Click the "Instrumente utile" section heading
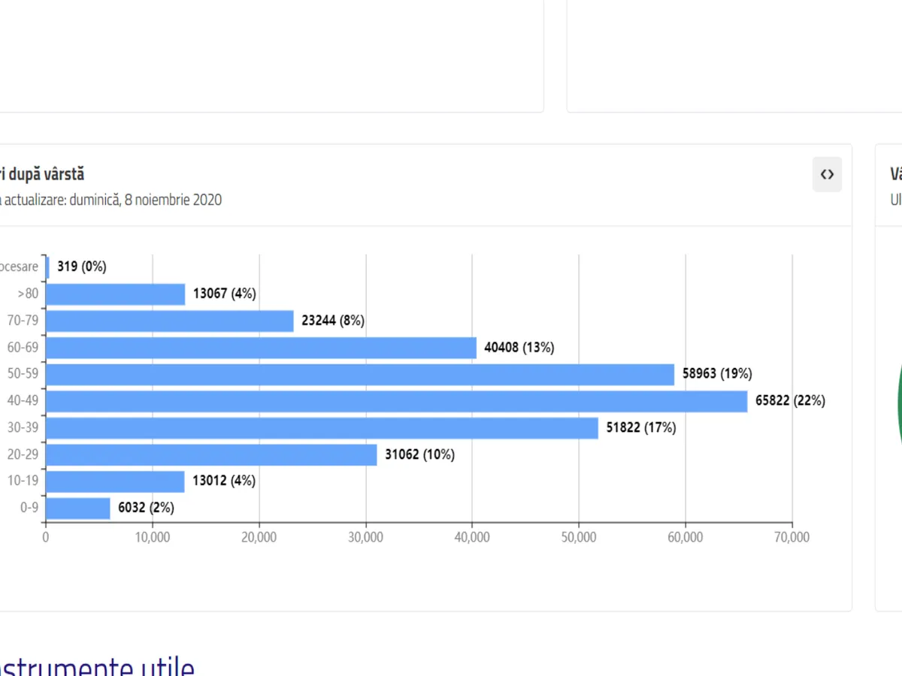 [96, 663]
